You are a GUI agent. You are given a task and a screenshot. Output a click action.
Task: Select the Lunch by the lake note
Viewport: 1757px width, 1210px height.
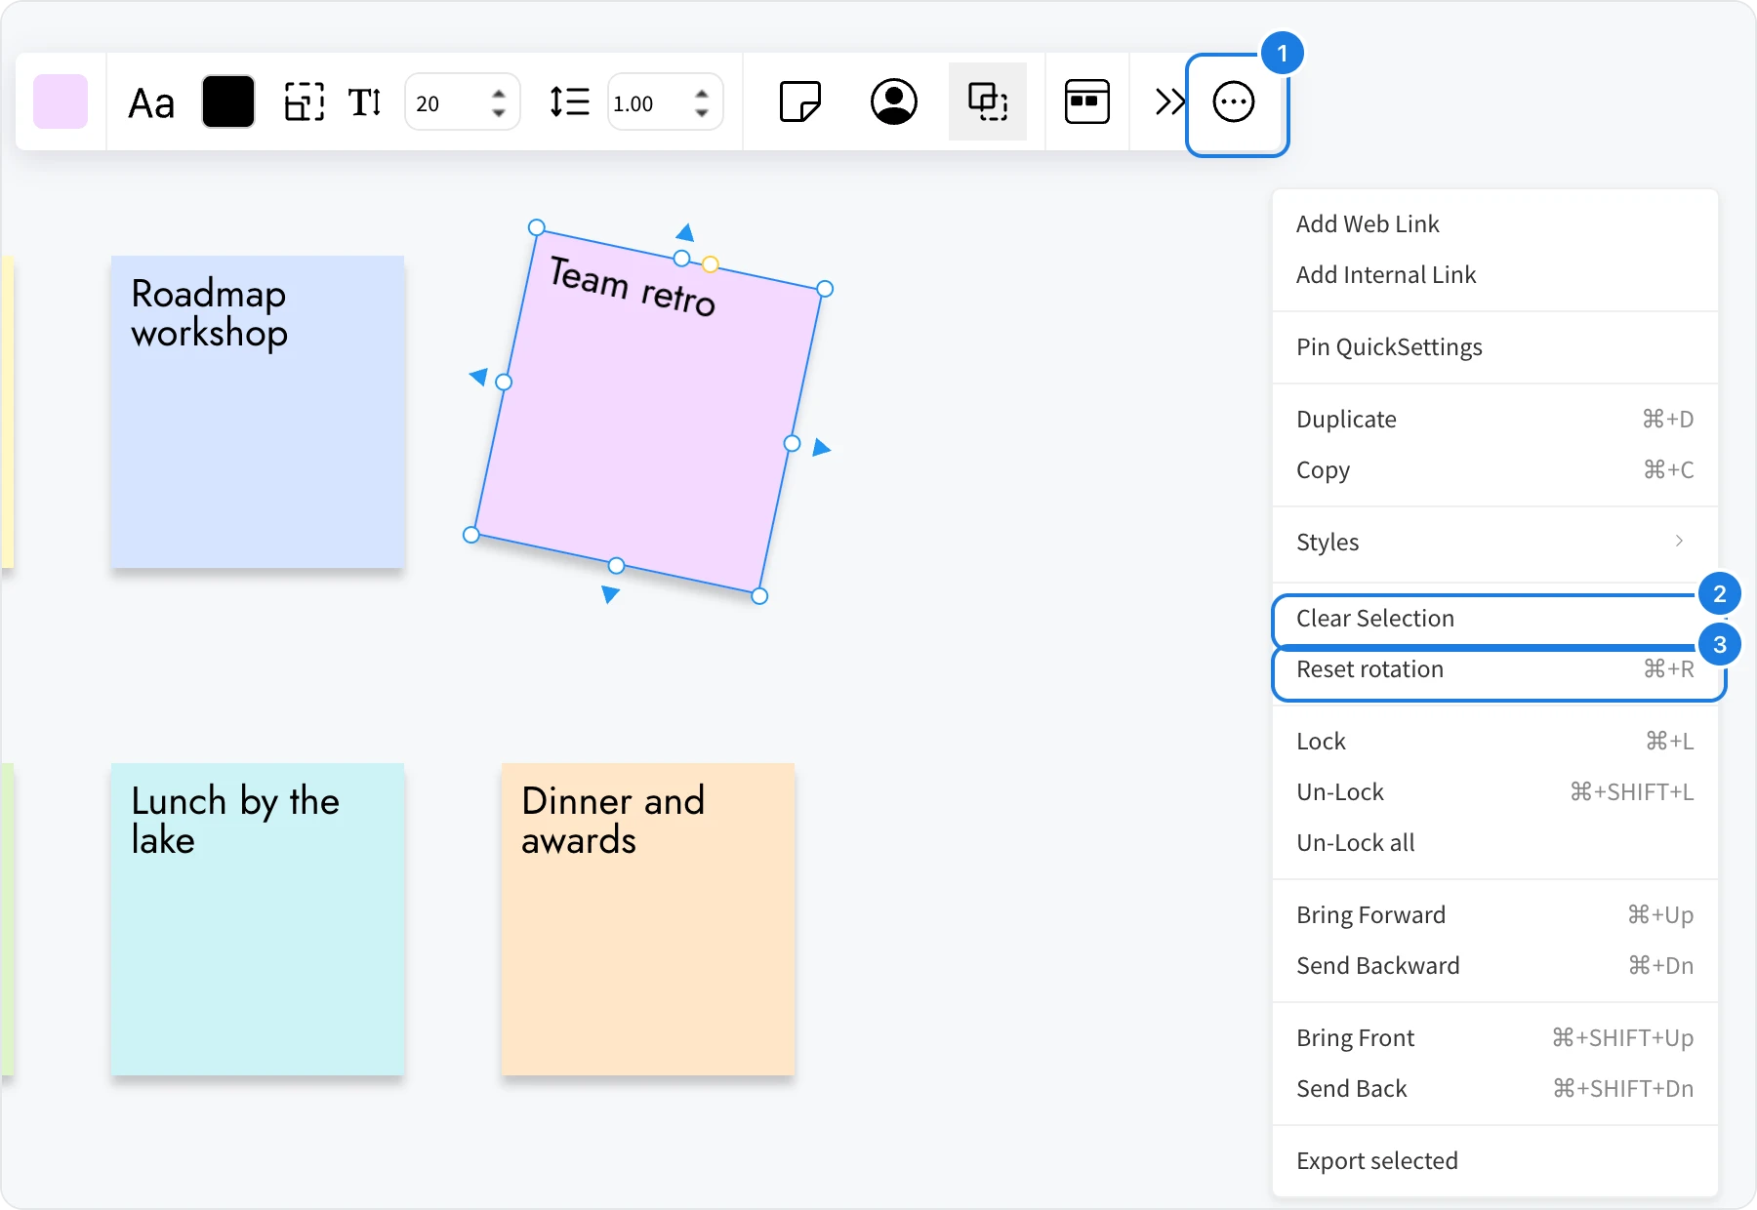point(258,919)
